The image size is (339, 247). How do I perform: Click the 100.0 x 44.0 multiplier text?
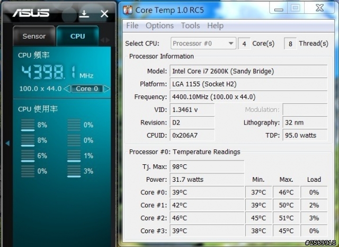click(x=40, y=89)
